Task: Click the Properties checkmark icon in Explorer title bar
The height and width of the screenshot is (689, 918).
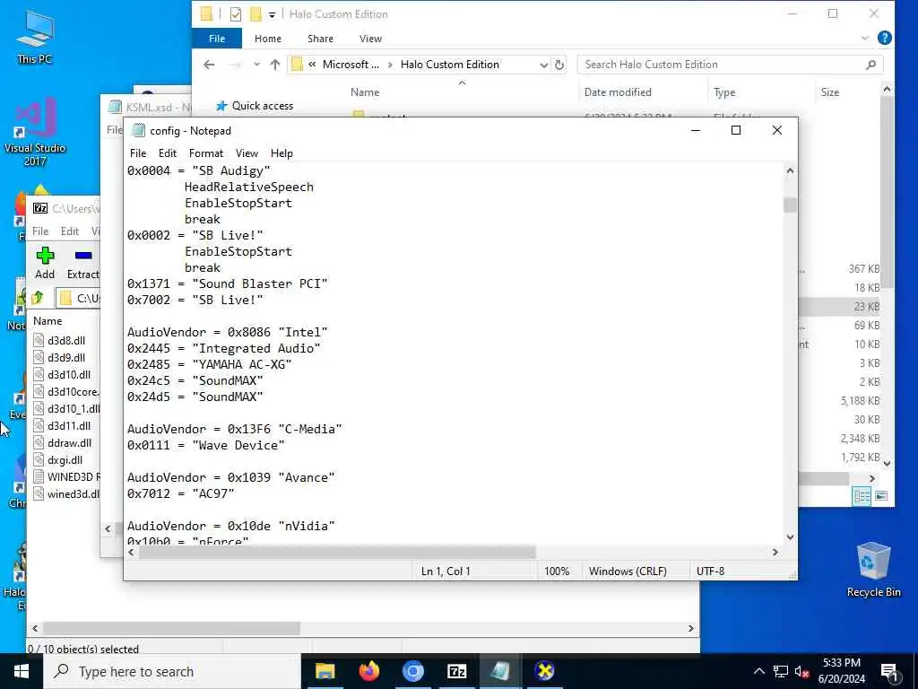Action: pyautogui.click(x=236, y=14)
